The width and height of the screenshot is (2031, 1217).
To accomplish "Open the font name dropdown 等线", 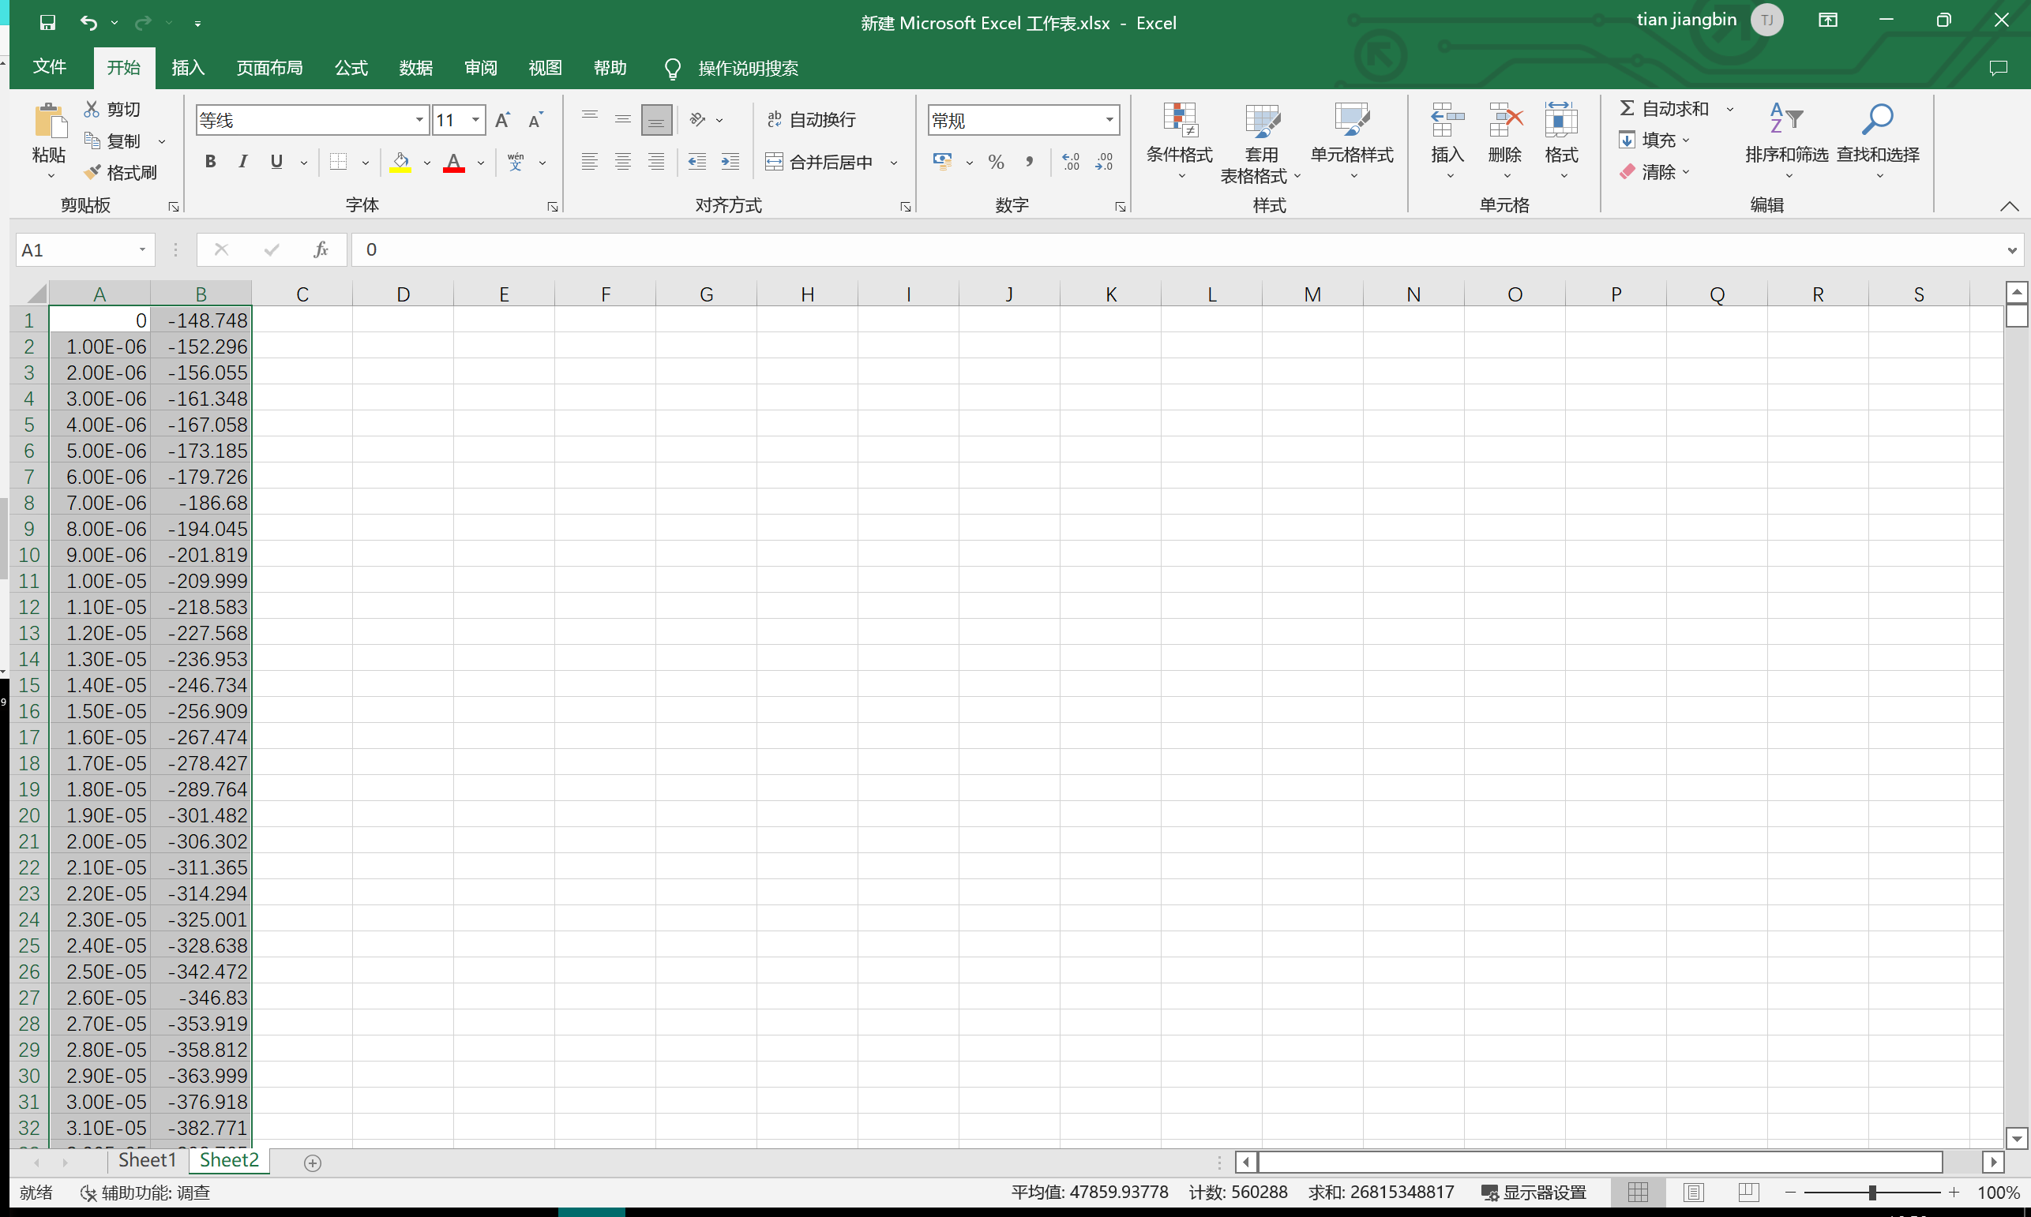I will click(419, 120).
